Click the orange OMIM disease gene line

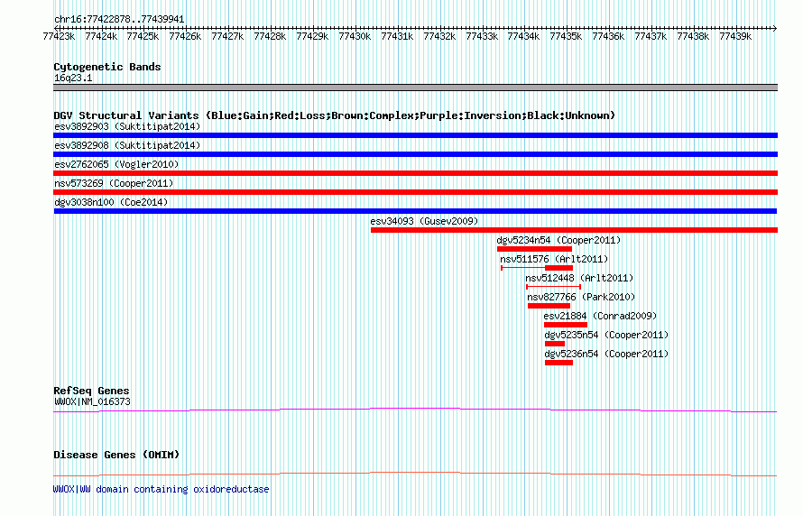point(415,474)
